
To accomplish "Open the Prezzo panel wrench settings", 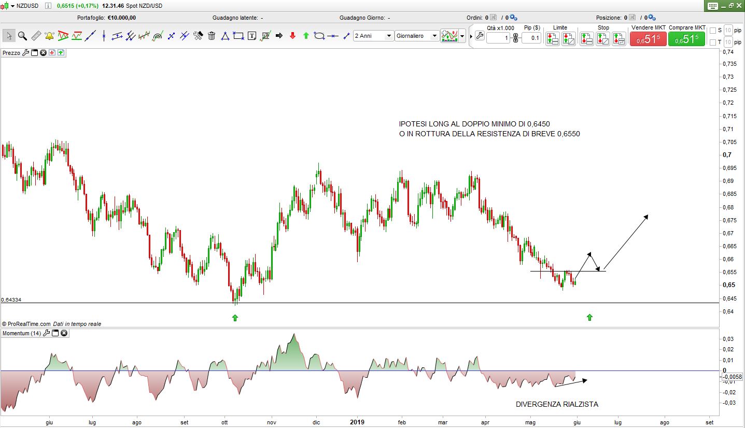I will [25, 53].
